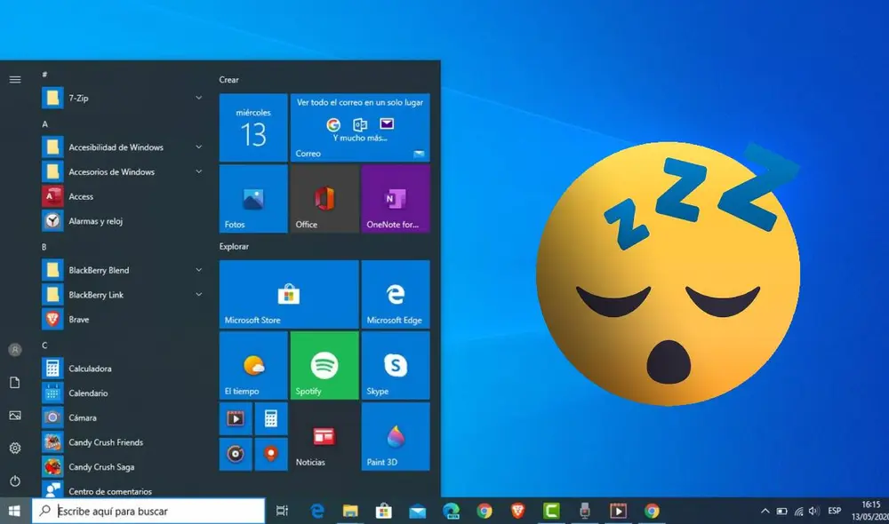Open the Microsoft Store tile

(288, 295)
